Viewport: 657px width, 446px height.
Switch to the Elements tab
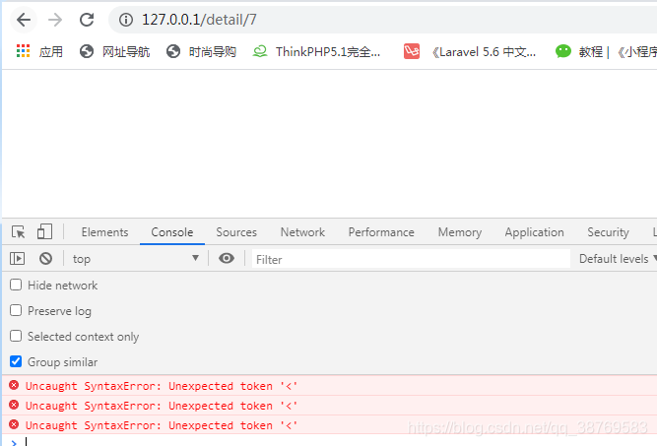[104, 232]
